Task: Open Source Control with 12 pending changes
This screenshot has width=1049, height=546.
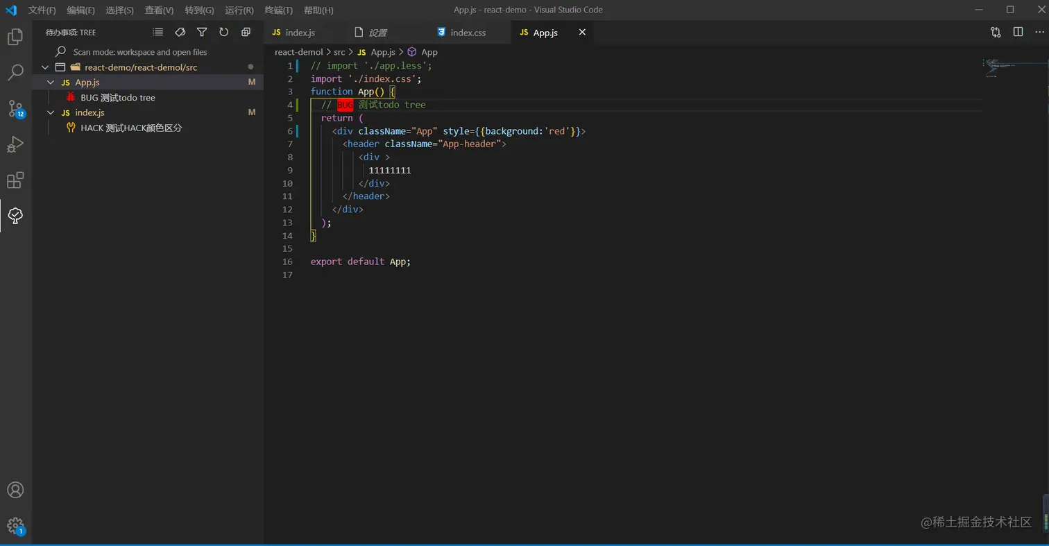Action: point(15,108)
